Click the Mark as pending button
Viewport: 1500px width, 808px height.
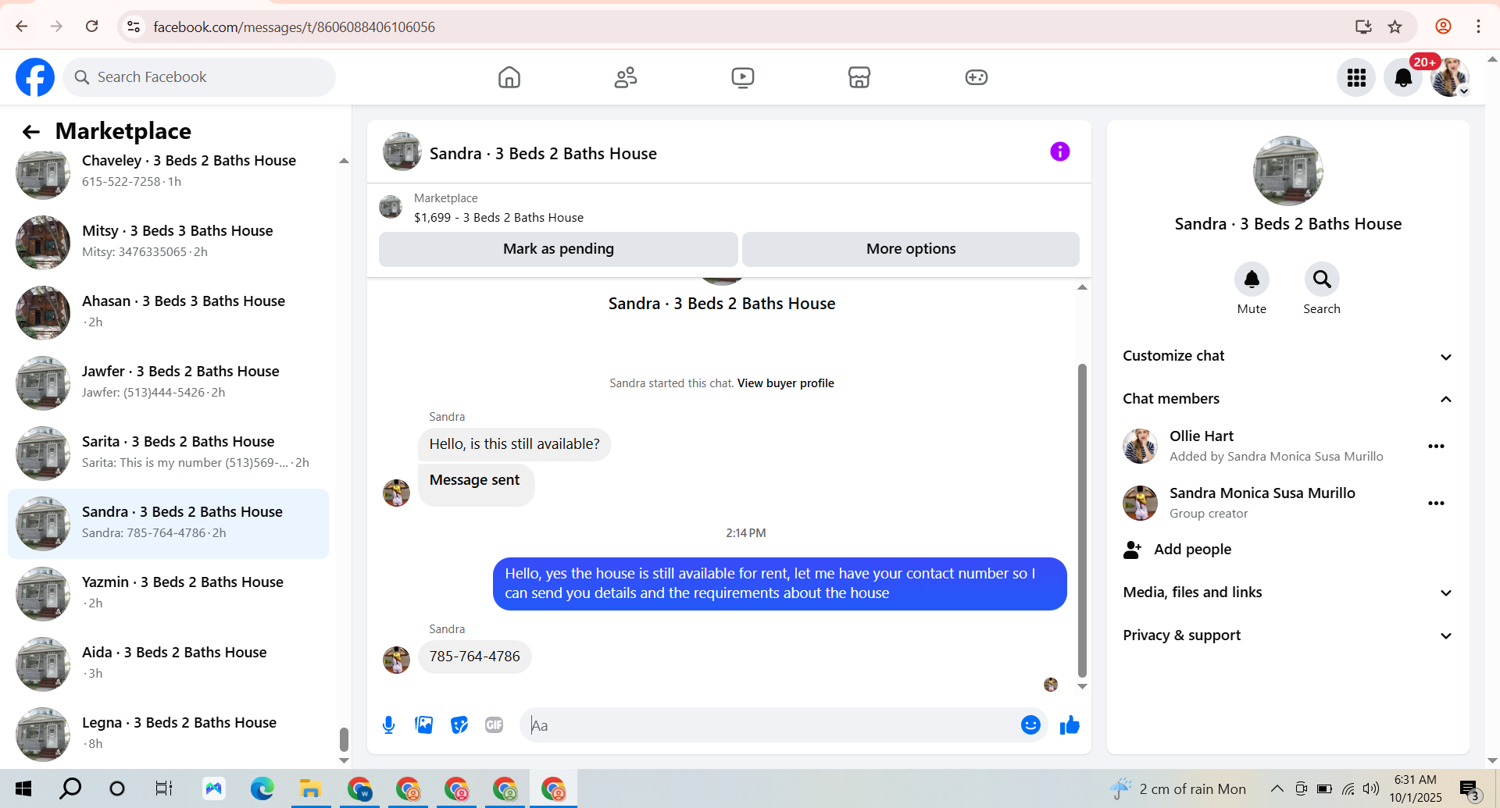pos(559,249)
